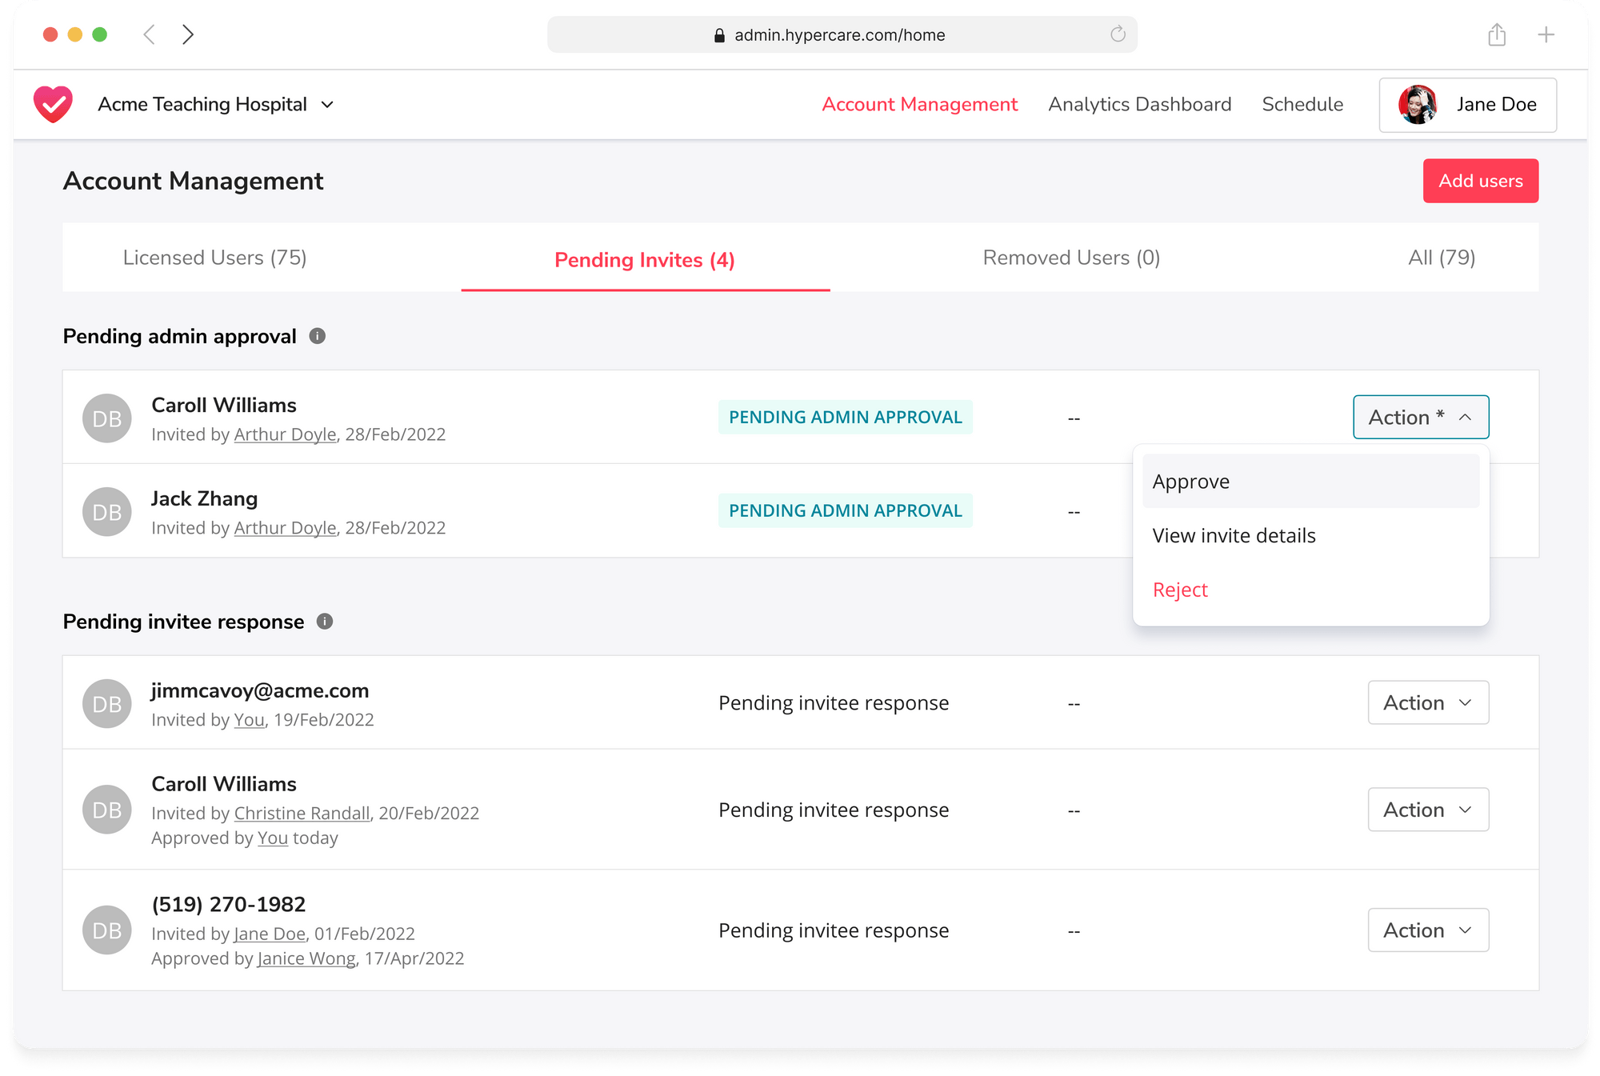Click the browser forward arrow
Screen dimensions: 1600x1076
tap(188, 34)
